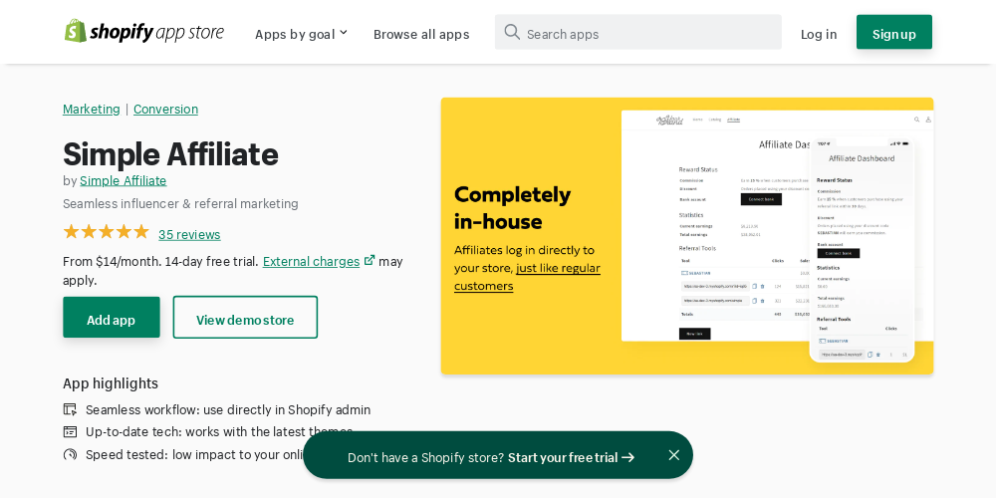Image resolution: width=996 pixels, height=498 pixels.
Task: Open the Affiliate Dashboard screenshot thumbnail
Action: [686, 235]
